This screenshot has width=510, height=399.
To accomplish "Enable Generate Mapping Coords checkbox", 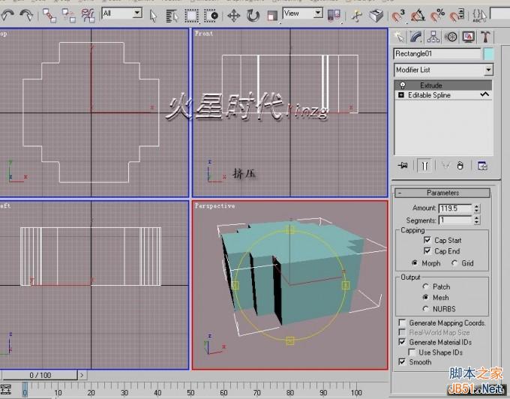I will [402, 322].
